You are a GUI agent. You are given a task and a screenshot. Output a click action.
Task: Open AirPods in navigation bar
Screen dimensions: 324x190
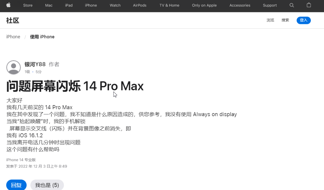pyautogui.click(x=140, y=5)
